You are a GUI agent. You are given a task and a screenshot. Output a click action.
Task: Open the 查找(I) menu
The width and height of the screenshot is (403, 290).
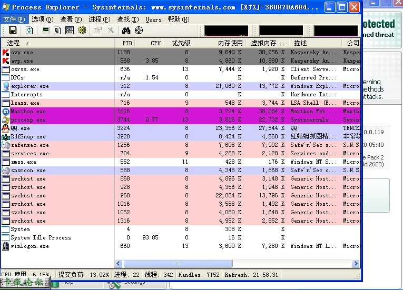(127, 19)
